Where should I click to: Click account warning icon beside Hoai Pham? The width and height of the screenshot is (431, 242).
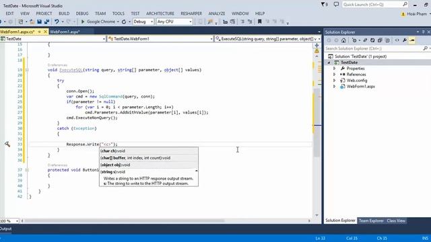(x=403, y=14)
